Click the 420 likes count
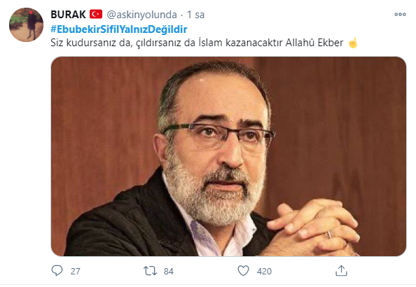 tap(264, 271)
